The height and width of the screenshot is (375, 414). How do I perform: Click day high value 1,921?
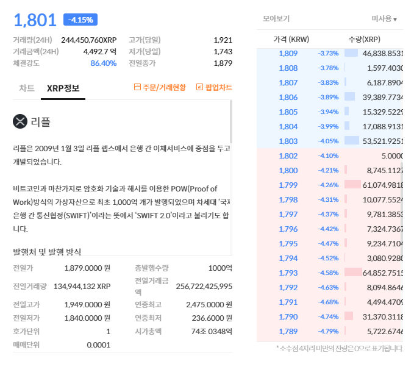223,40
